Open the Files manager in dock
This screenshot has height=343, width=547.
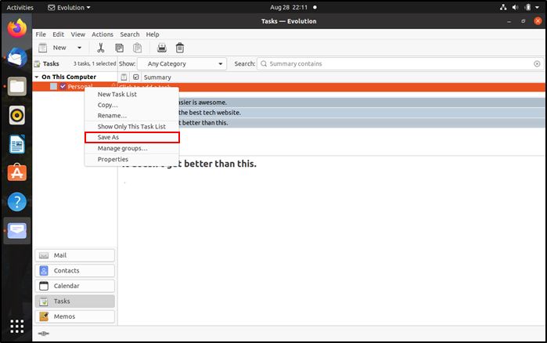point(16,86)
